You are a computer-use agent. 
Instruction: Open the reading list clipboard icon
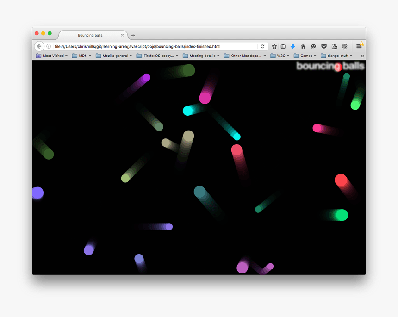click(283, 46)
